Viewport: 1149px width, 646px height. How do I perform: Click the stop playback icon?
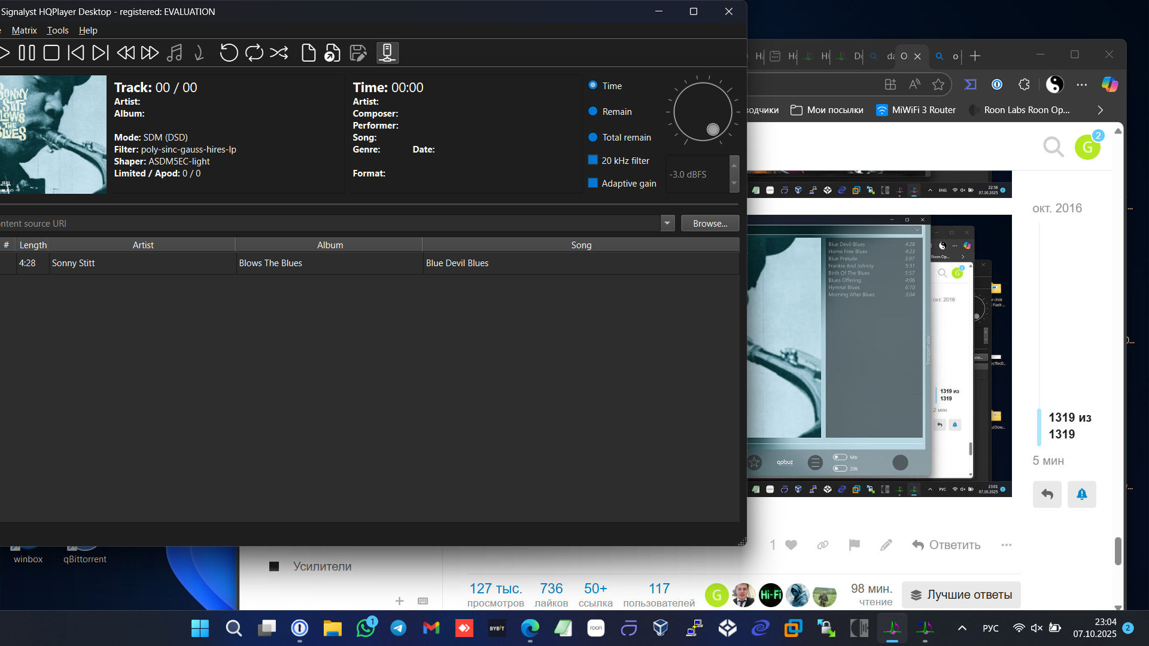click(x=51, y=53)
